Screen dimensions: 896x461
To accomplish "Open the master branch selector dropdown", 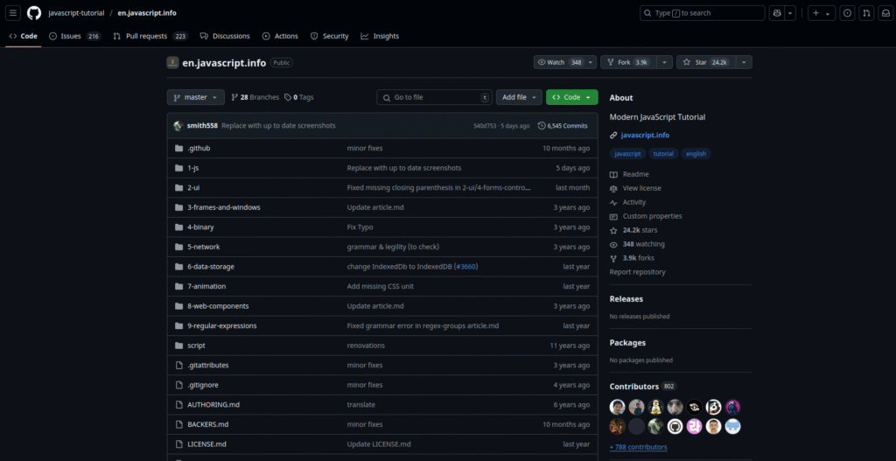I will 195,97.
